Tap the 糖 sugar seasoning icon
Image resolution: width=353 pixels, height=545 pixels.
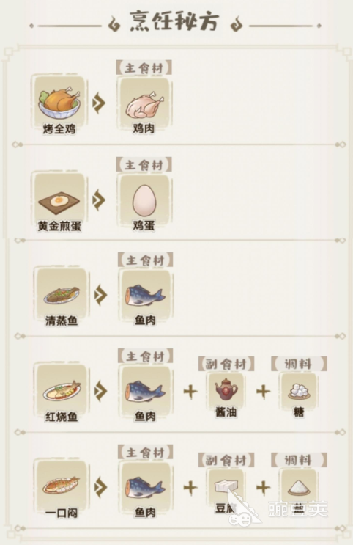[299, 391]
